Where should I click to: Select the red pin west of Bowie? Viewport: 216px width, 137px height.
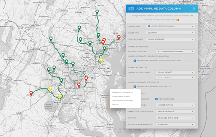pos(86,79)
